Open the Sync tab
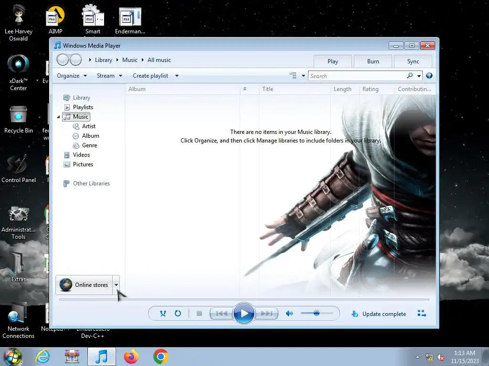489x366 pixels. tap(413, 61)
